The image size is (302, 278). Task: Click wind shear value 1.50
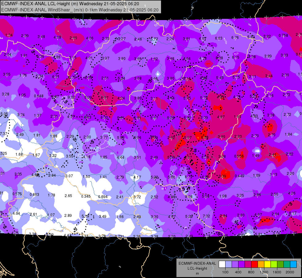[x=86, y=176]
